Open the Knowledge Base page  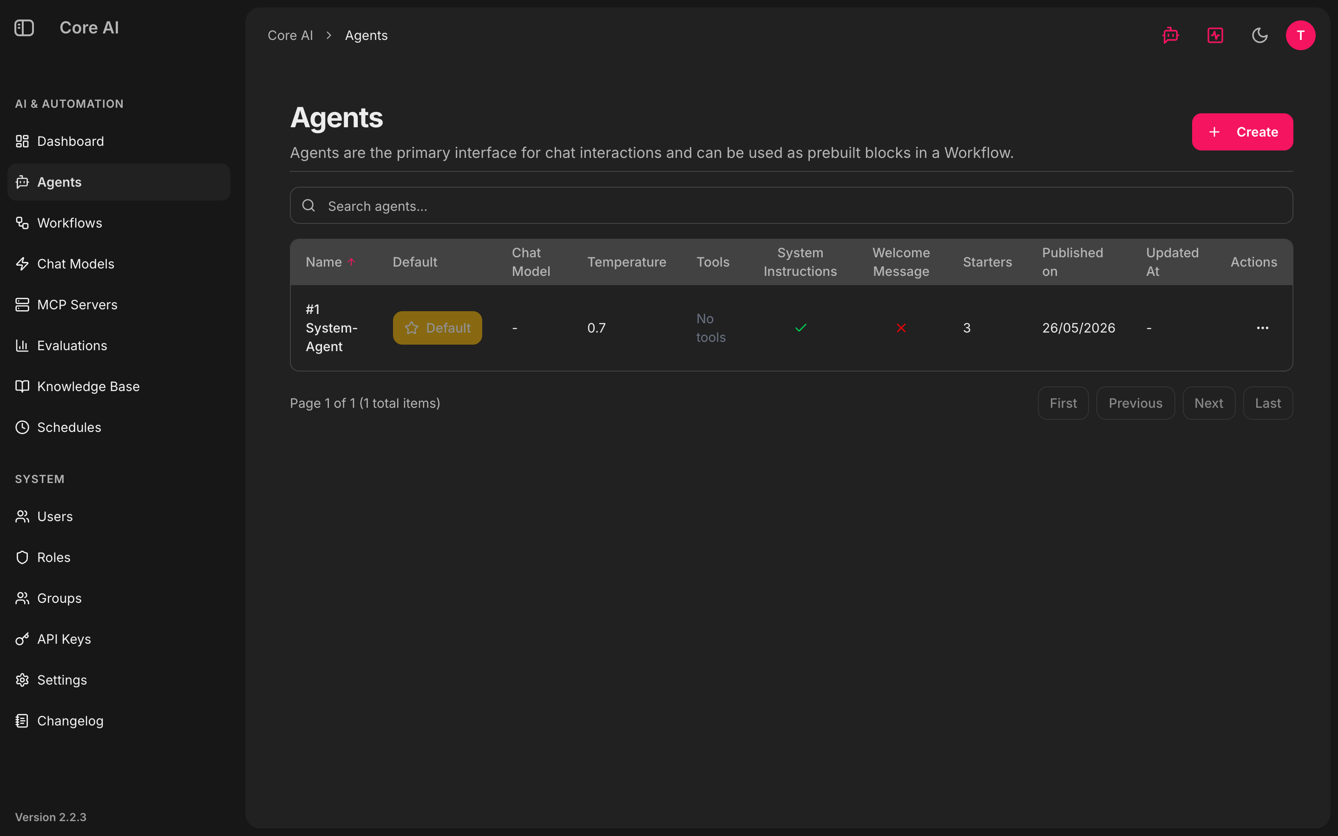[119, 386]
